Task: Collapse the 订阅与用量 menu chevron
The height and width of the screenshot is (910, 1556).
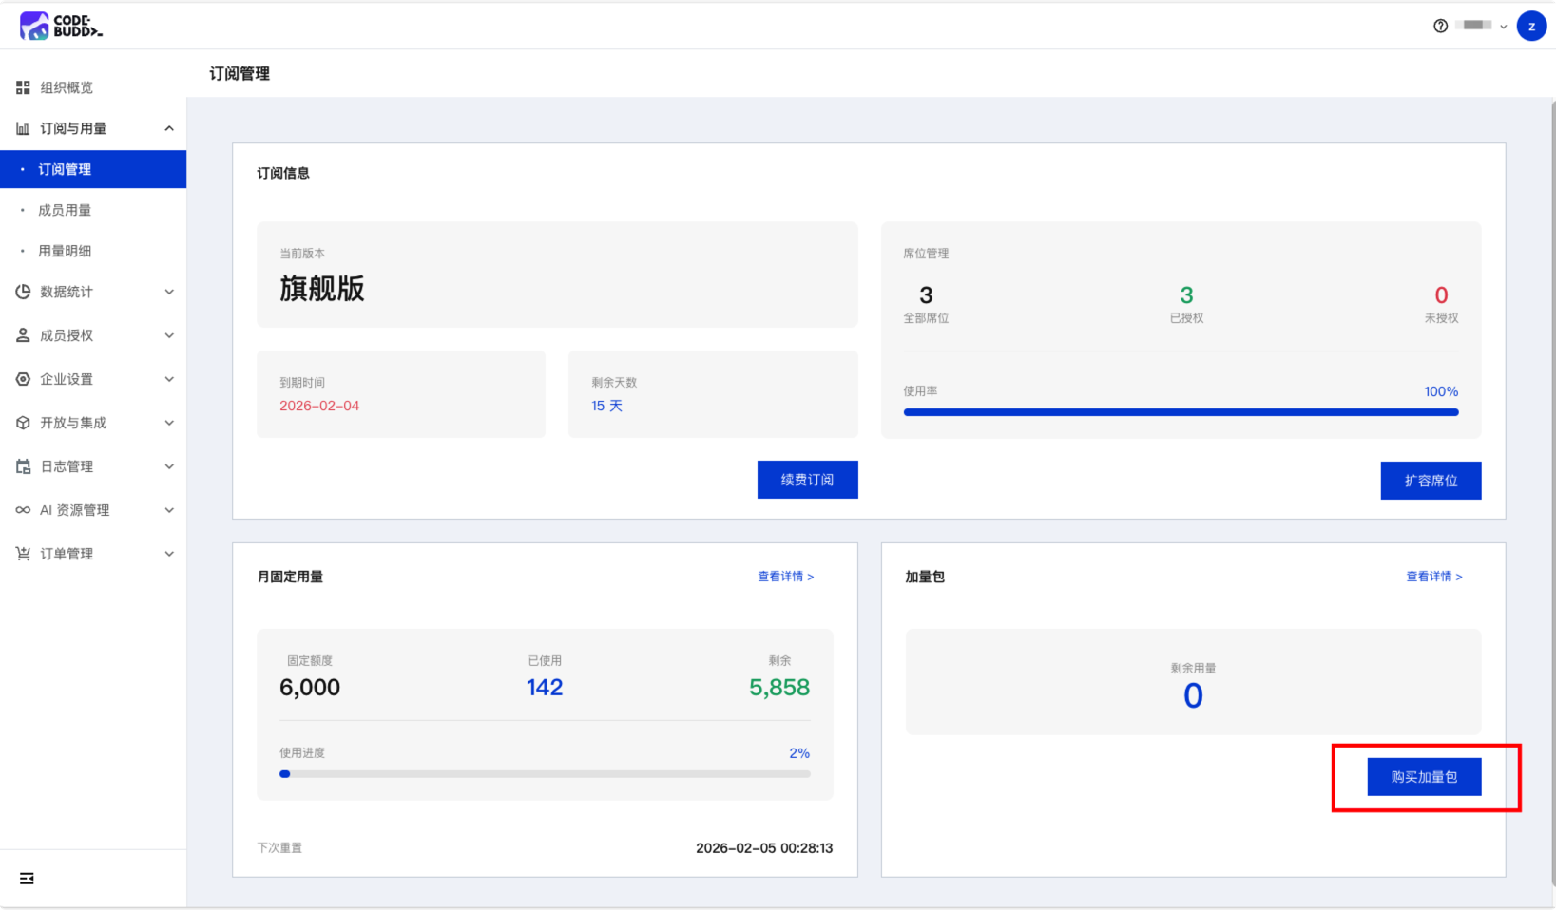Action: pos(169,128)
